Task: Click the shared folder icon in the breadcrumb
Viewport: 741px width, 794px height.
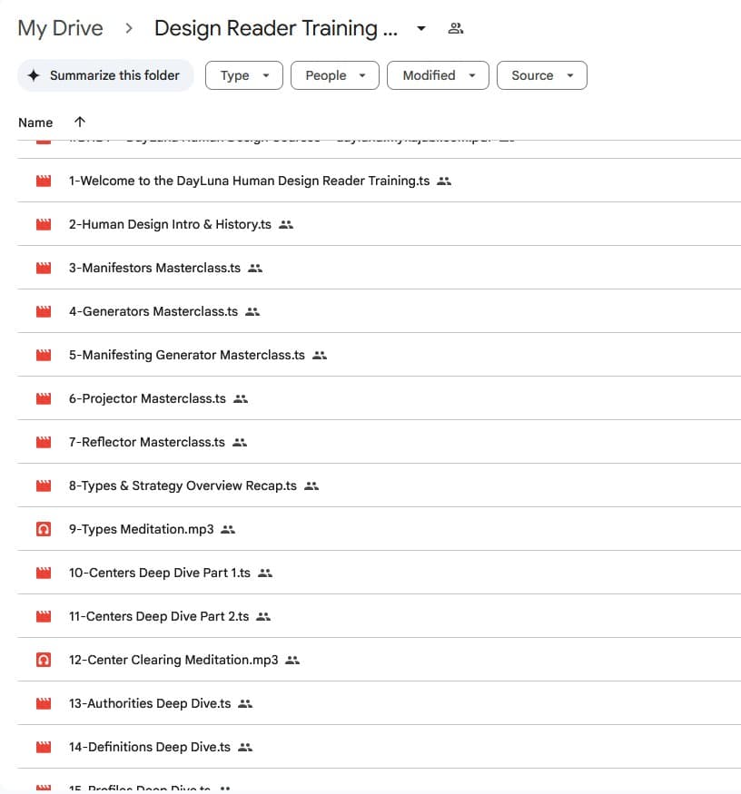Action: pyautogui.click(x=456, y=29)
